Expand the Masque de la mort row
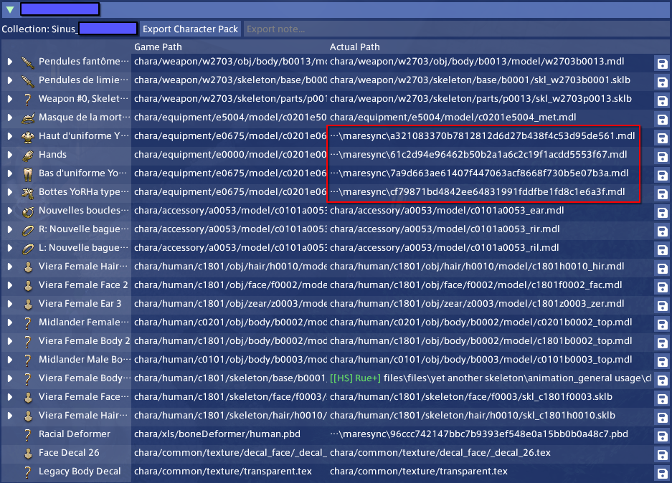The image size is (672, 483). (9, 118)
